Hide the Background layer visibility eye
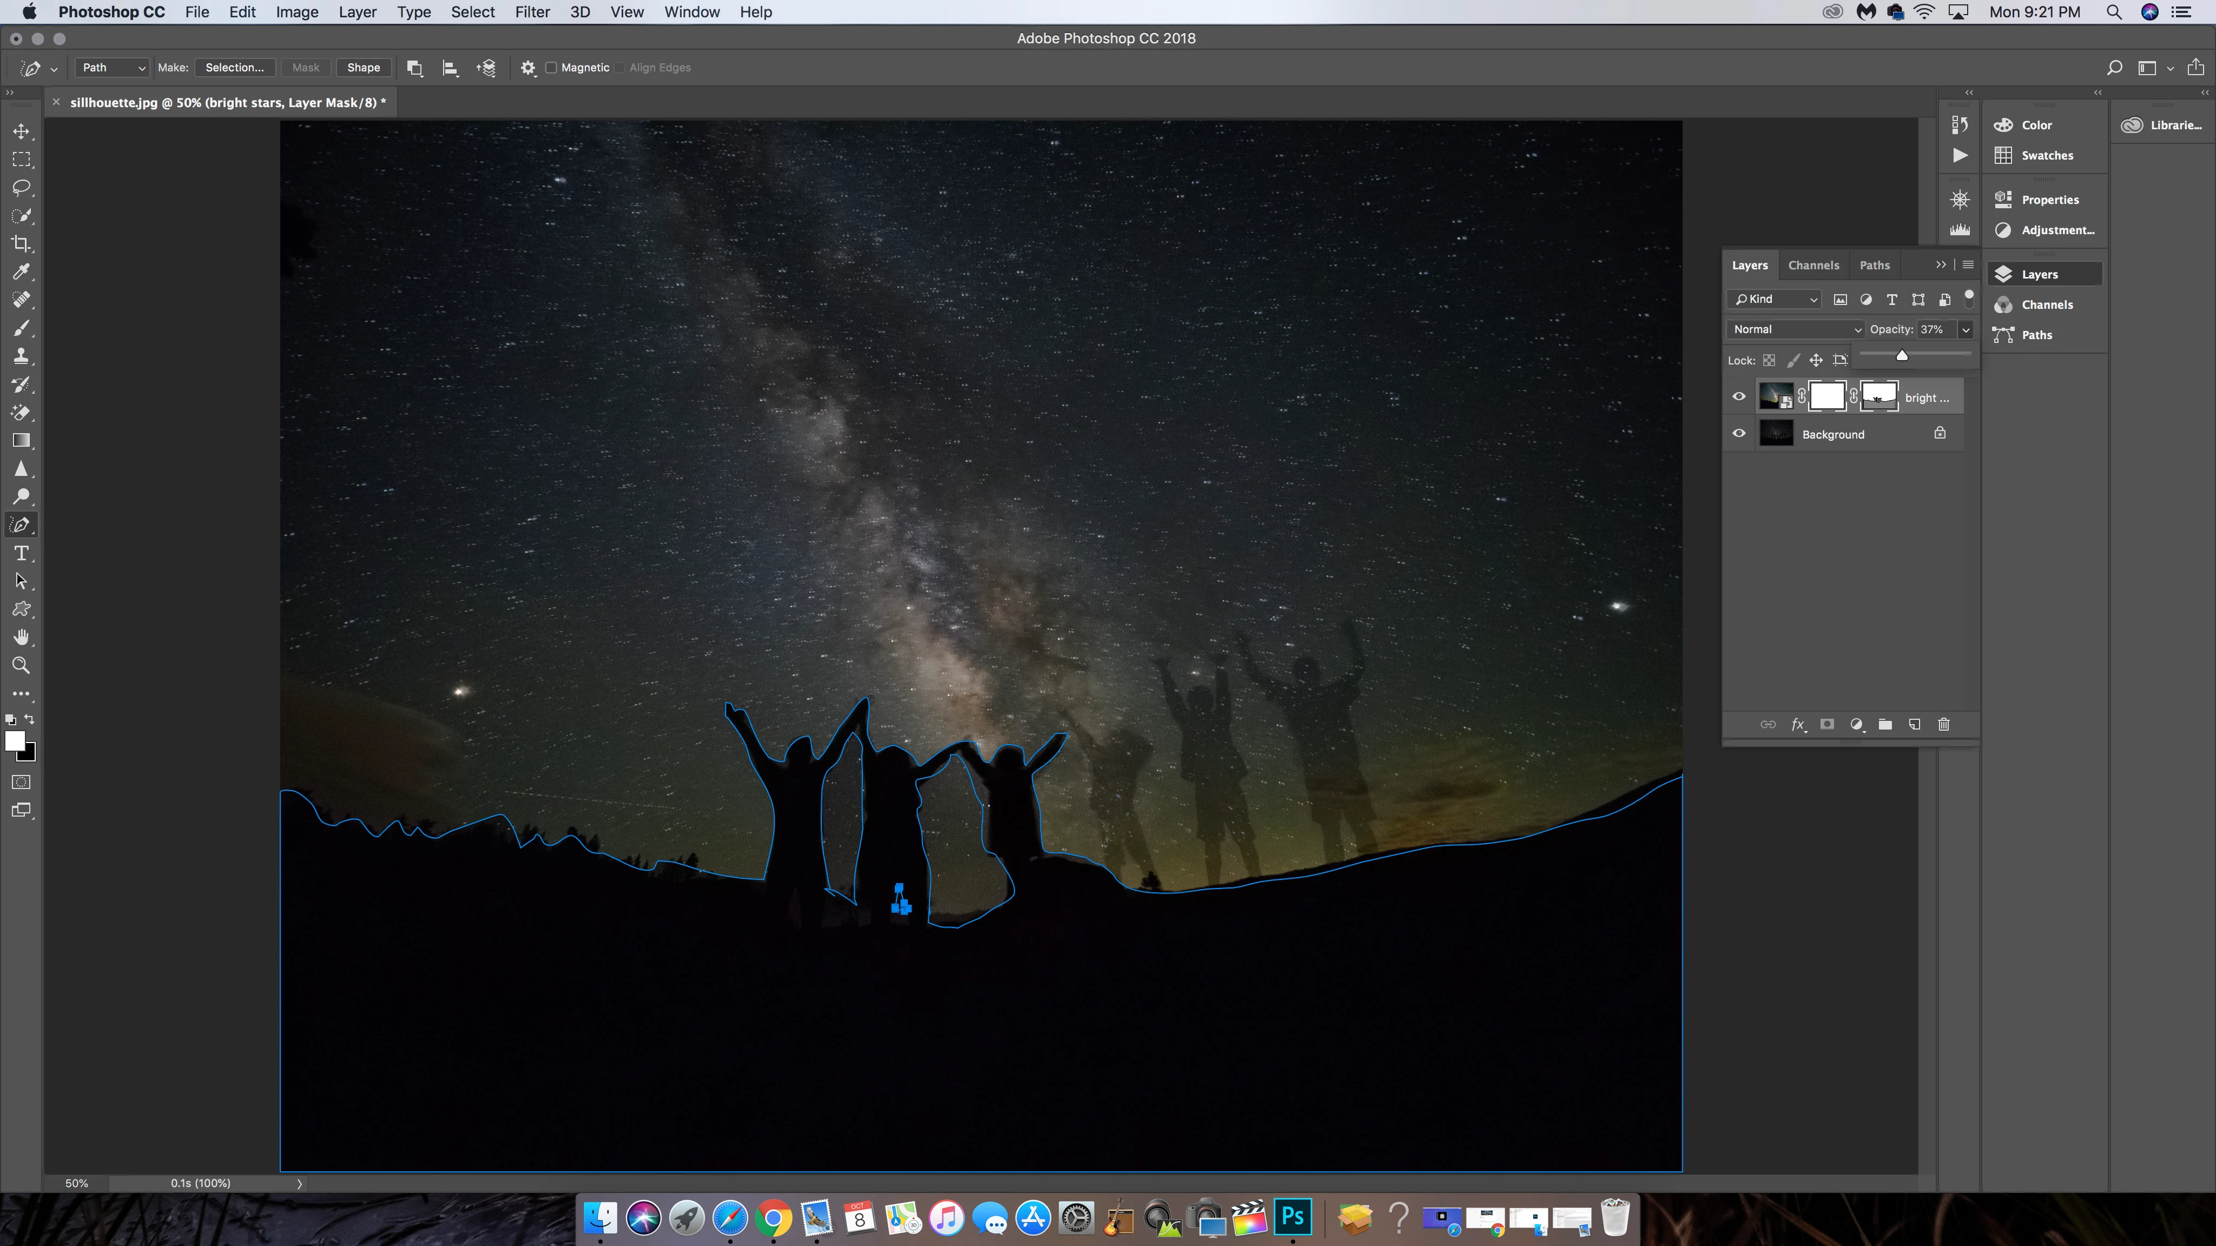 coord(1739,433)
